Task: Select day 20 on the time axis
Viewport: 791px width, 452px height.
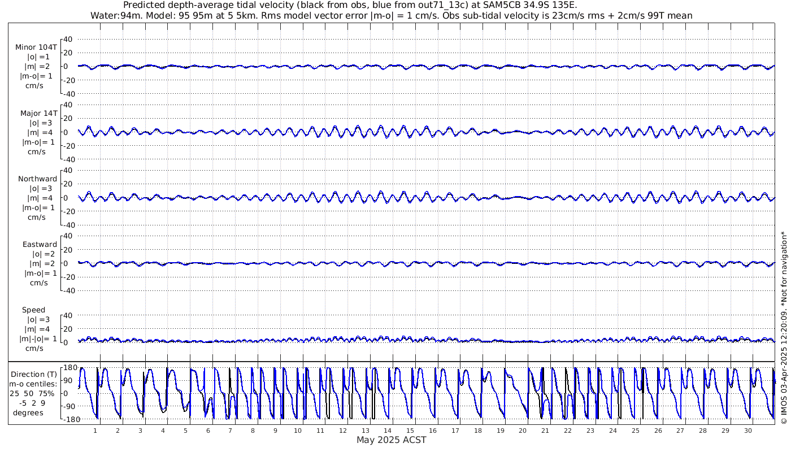Action: [x=523, y=431]
